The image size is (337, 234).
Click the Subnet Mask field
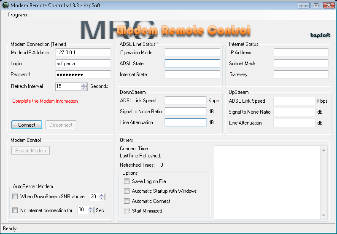click(x=301, y=64)
